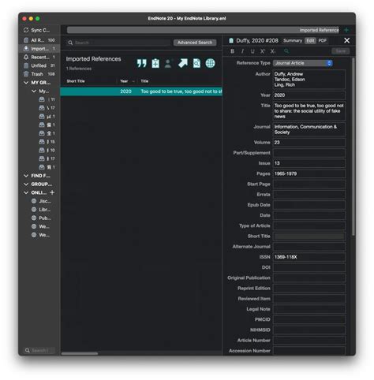Screen dimensions: 374x380
Task: Click the reference list horizontal scrollbar
Action: pos(80,353)
